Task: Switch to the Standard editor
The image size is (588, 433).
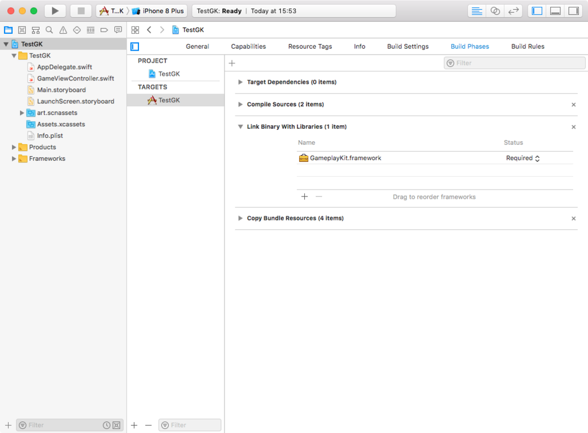Action: pyautogui.click(x=477, y=11)
